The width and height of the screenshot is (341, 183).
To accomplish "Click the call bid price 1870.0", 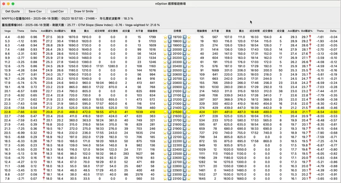I will 73,37.
